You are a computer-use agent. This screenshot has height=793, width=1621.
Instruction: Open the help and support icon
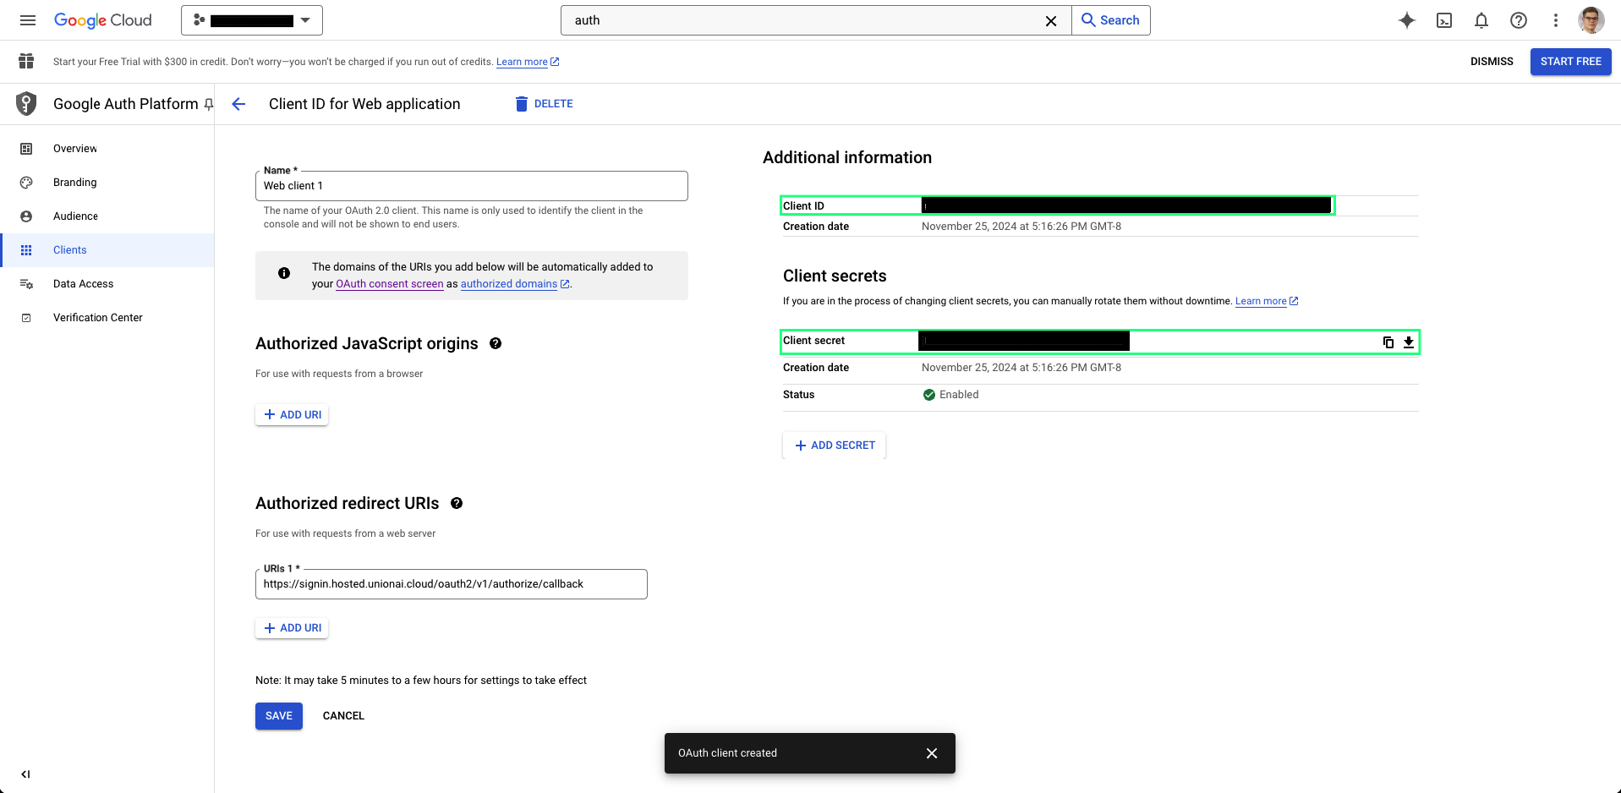point(1519,20)
